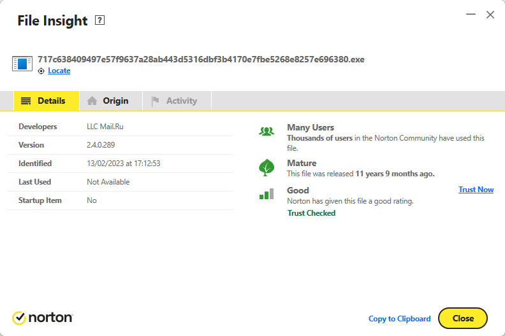Click the Good rating bars icon
Viewport: 505px width, 336px height.
click(x=267, y=194)
